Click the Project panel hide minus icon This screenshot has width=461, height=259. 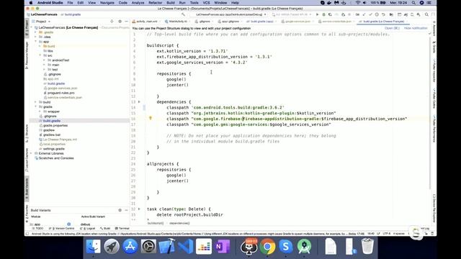coord(127,22)
